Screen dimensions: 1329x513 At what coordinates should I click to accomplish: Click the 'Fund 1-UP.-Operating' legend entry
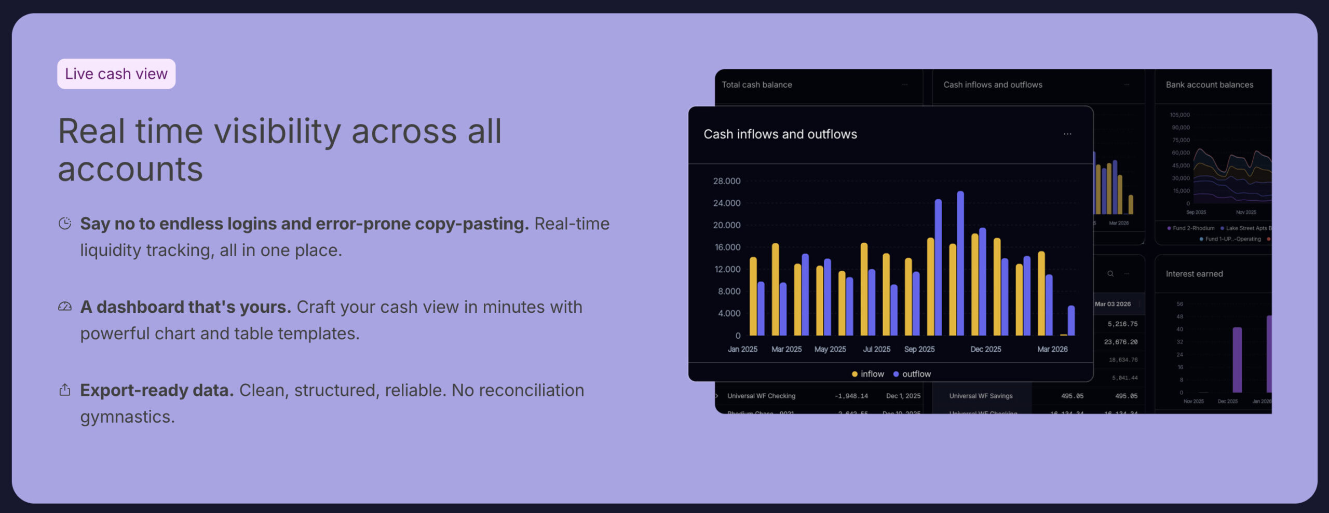coord(1230,239)
